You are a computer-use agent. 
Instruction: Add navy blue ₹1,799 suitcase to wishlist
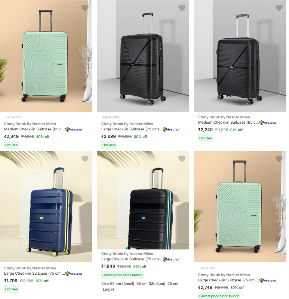[85, 159]
